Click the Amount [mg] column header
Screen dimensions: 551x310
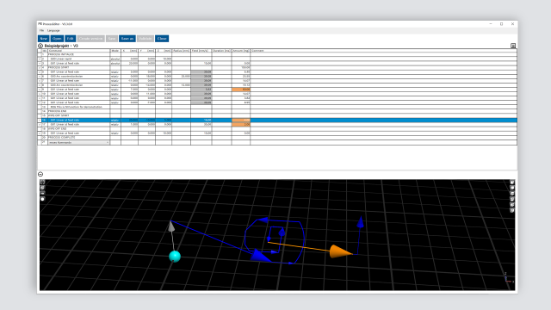(x=241, y=51)
